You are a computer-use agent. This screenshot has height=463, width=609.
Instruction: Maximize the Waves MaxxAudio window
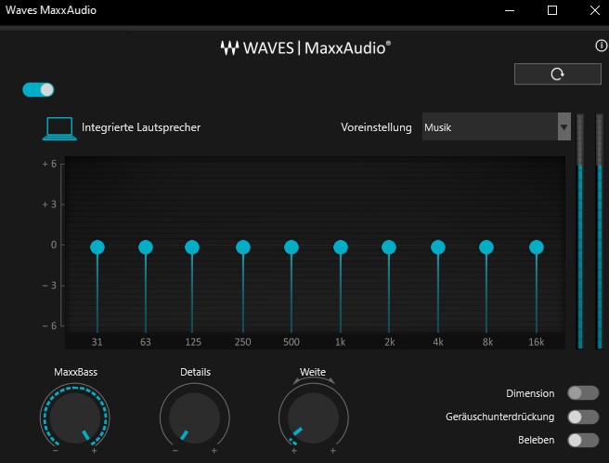tap(551, 10)
